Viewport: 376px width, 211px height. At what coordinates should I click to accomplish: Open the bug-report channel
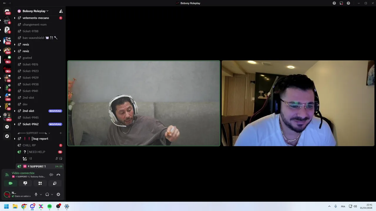click(40, 139)
